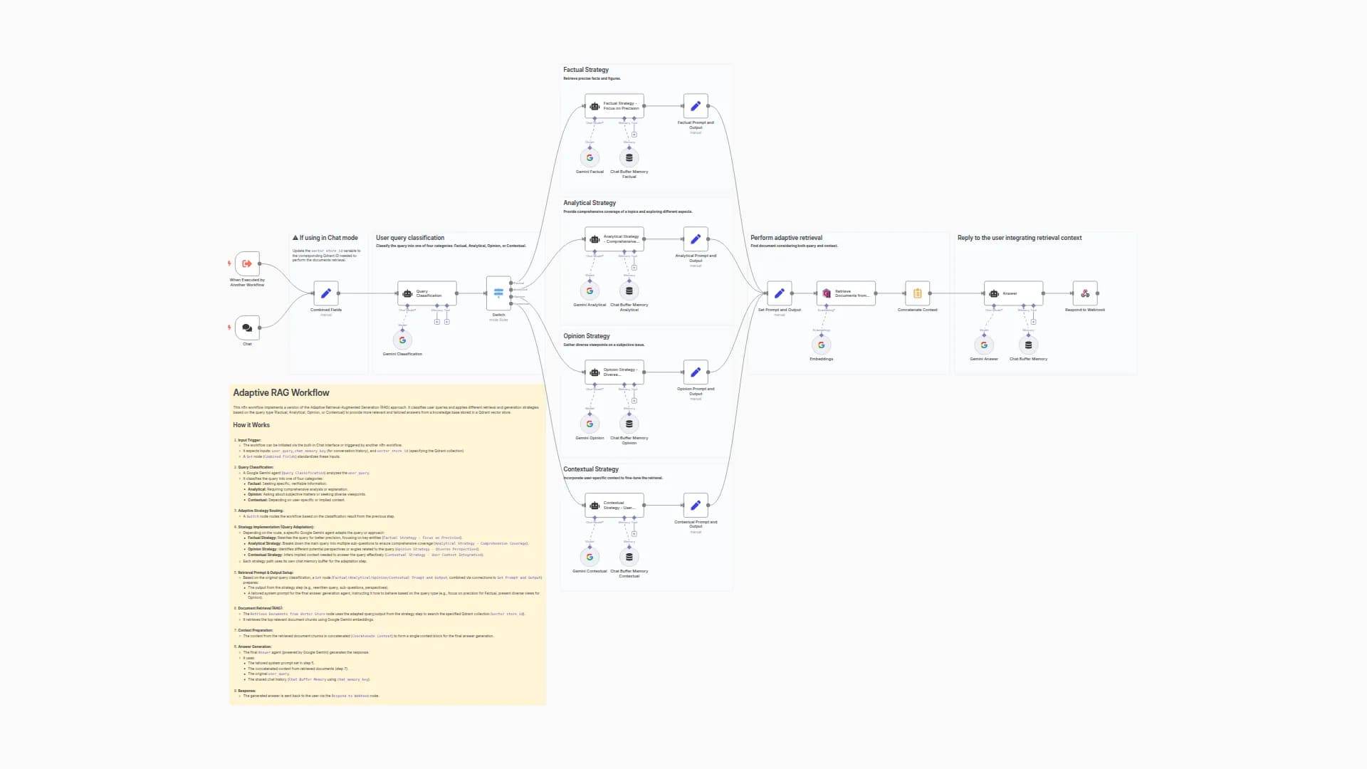
Task: Select the 'User query classification' note heading
Action: tap(410, 238)
